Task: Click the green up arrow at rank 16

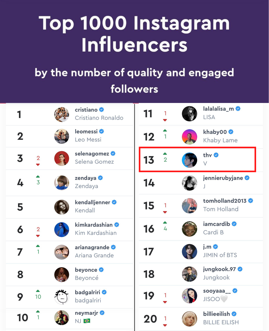Action: [x=165, y=223]
